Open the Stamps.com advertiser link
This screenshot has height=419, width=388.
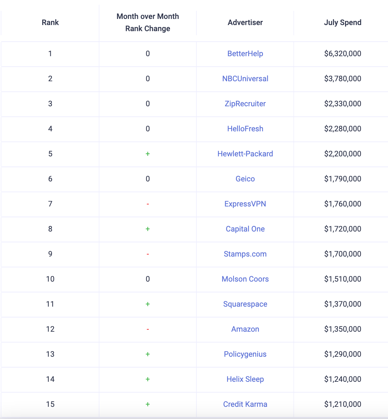coord(245,254)
